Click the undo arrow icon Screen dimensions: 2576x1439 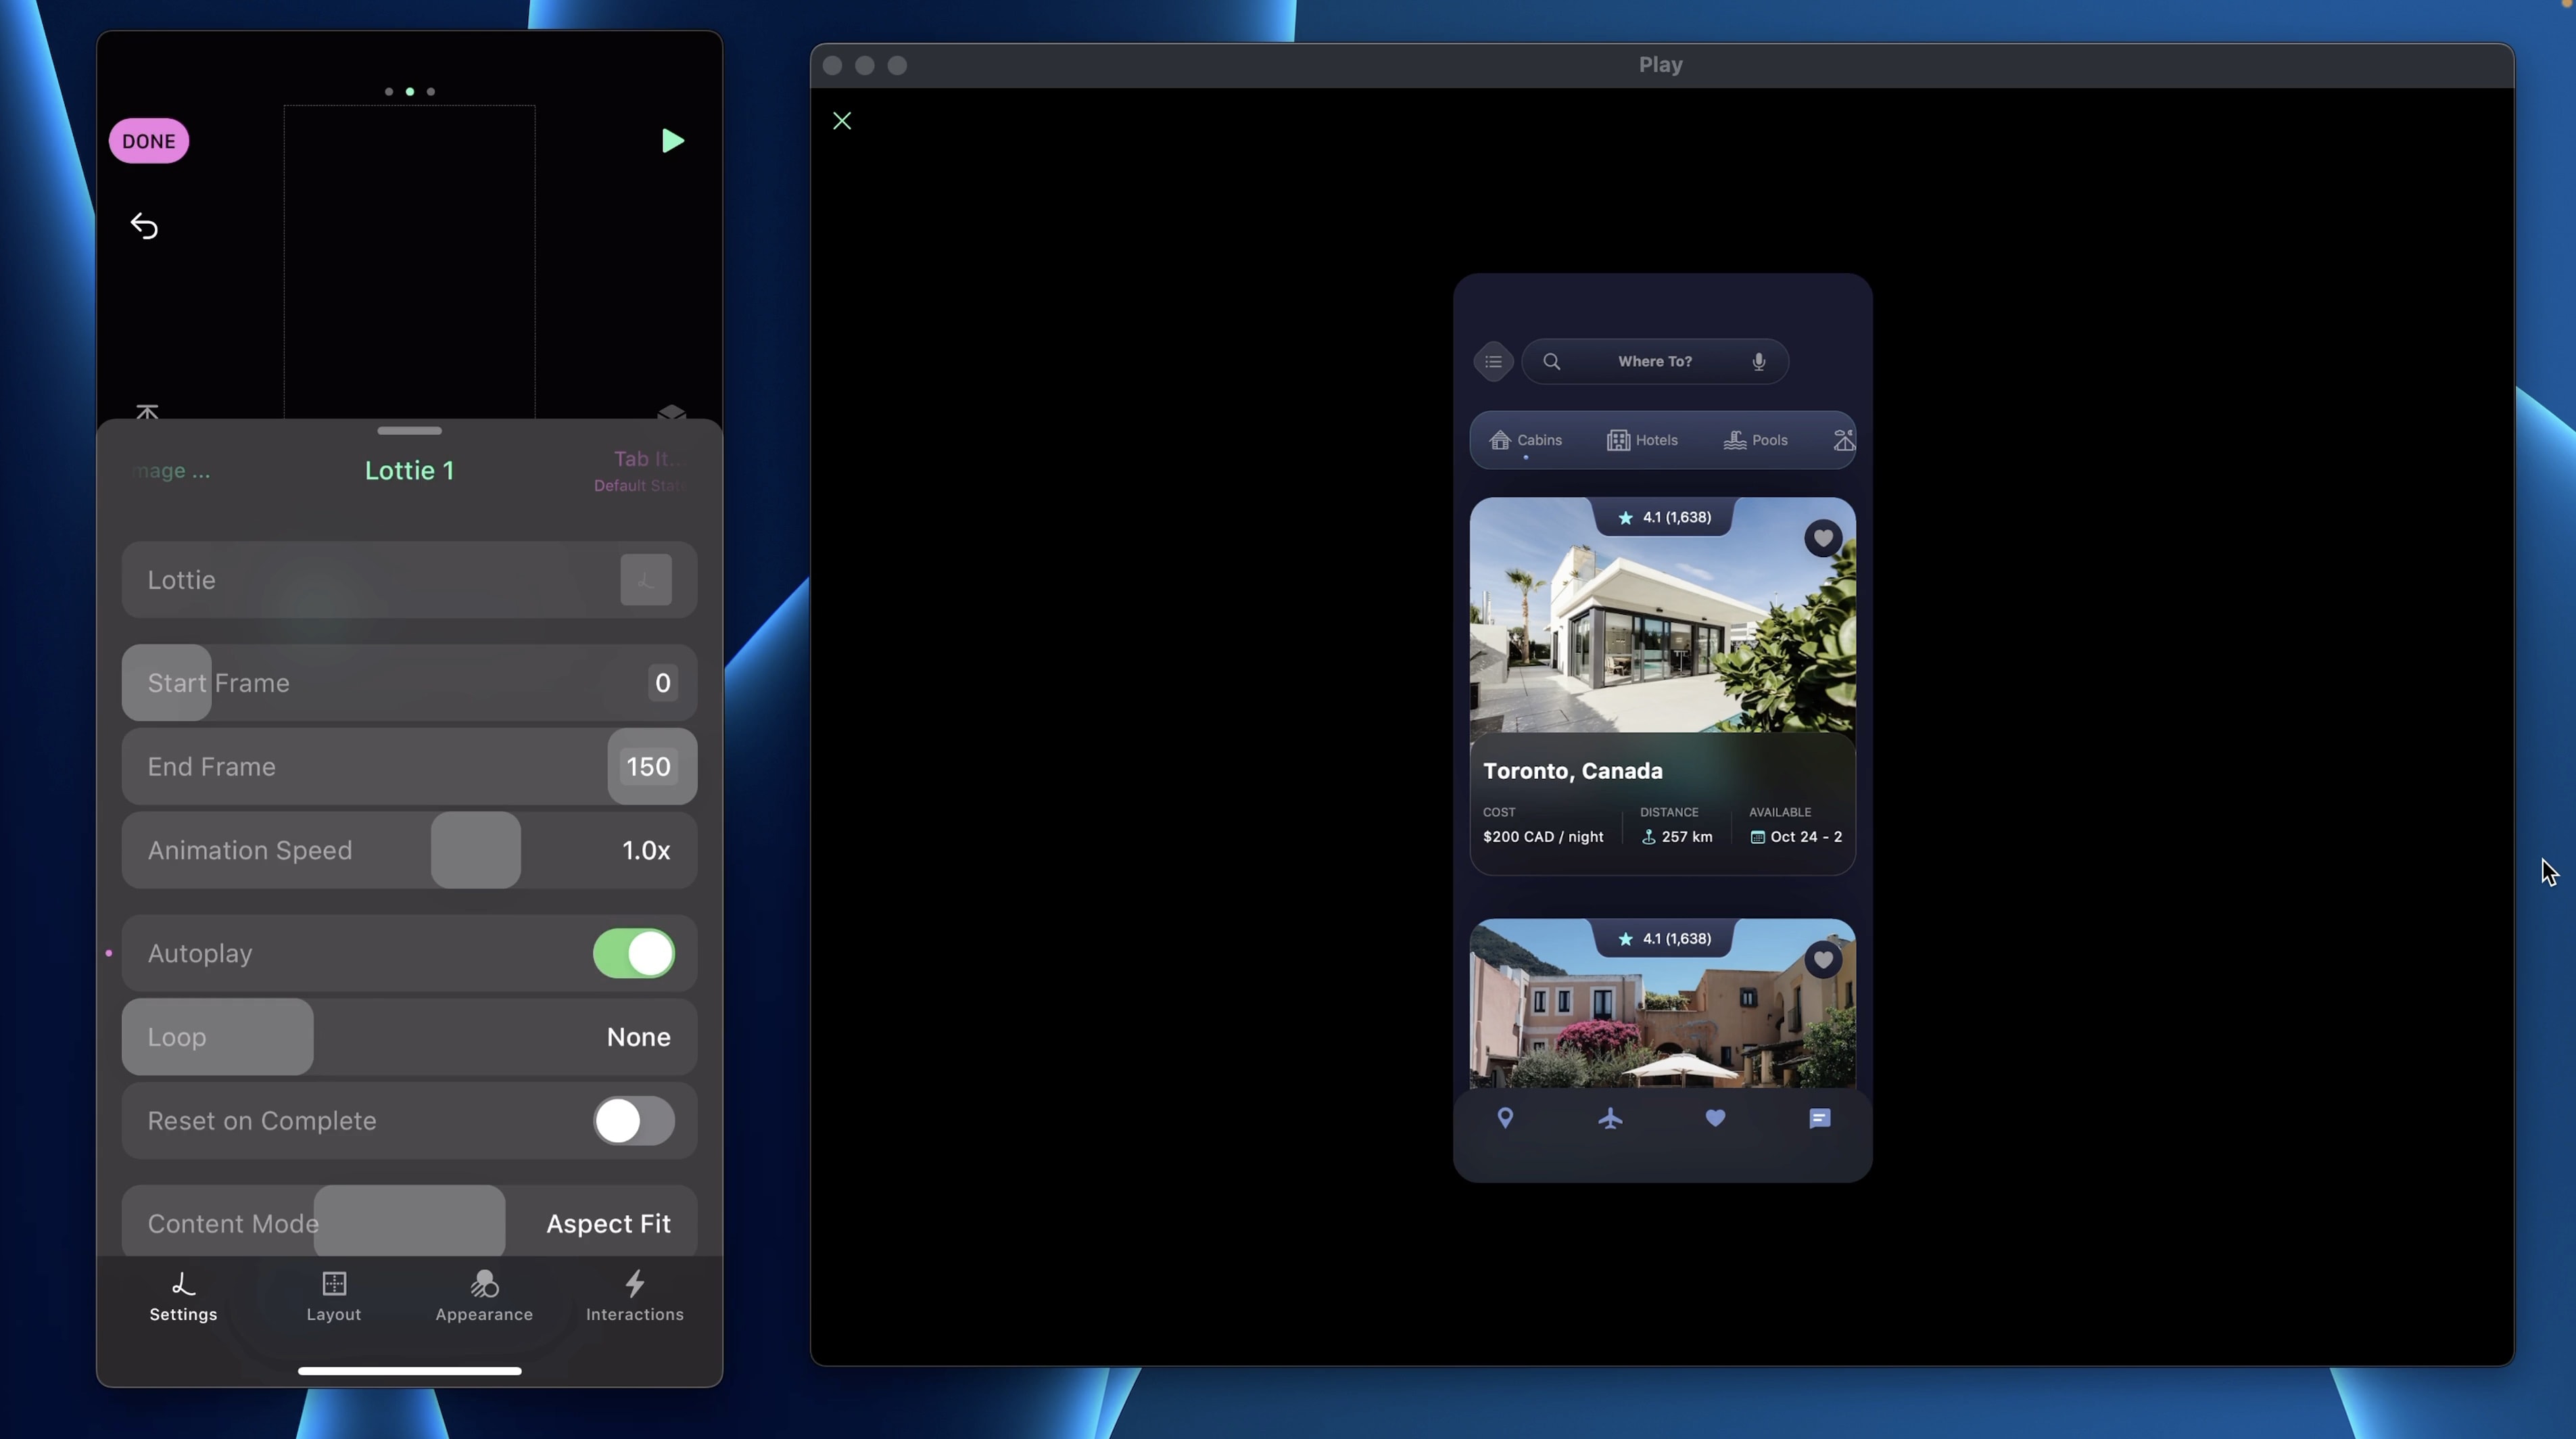pyautogui.click(x=144, y=226)
